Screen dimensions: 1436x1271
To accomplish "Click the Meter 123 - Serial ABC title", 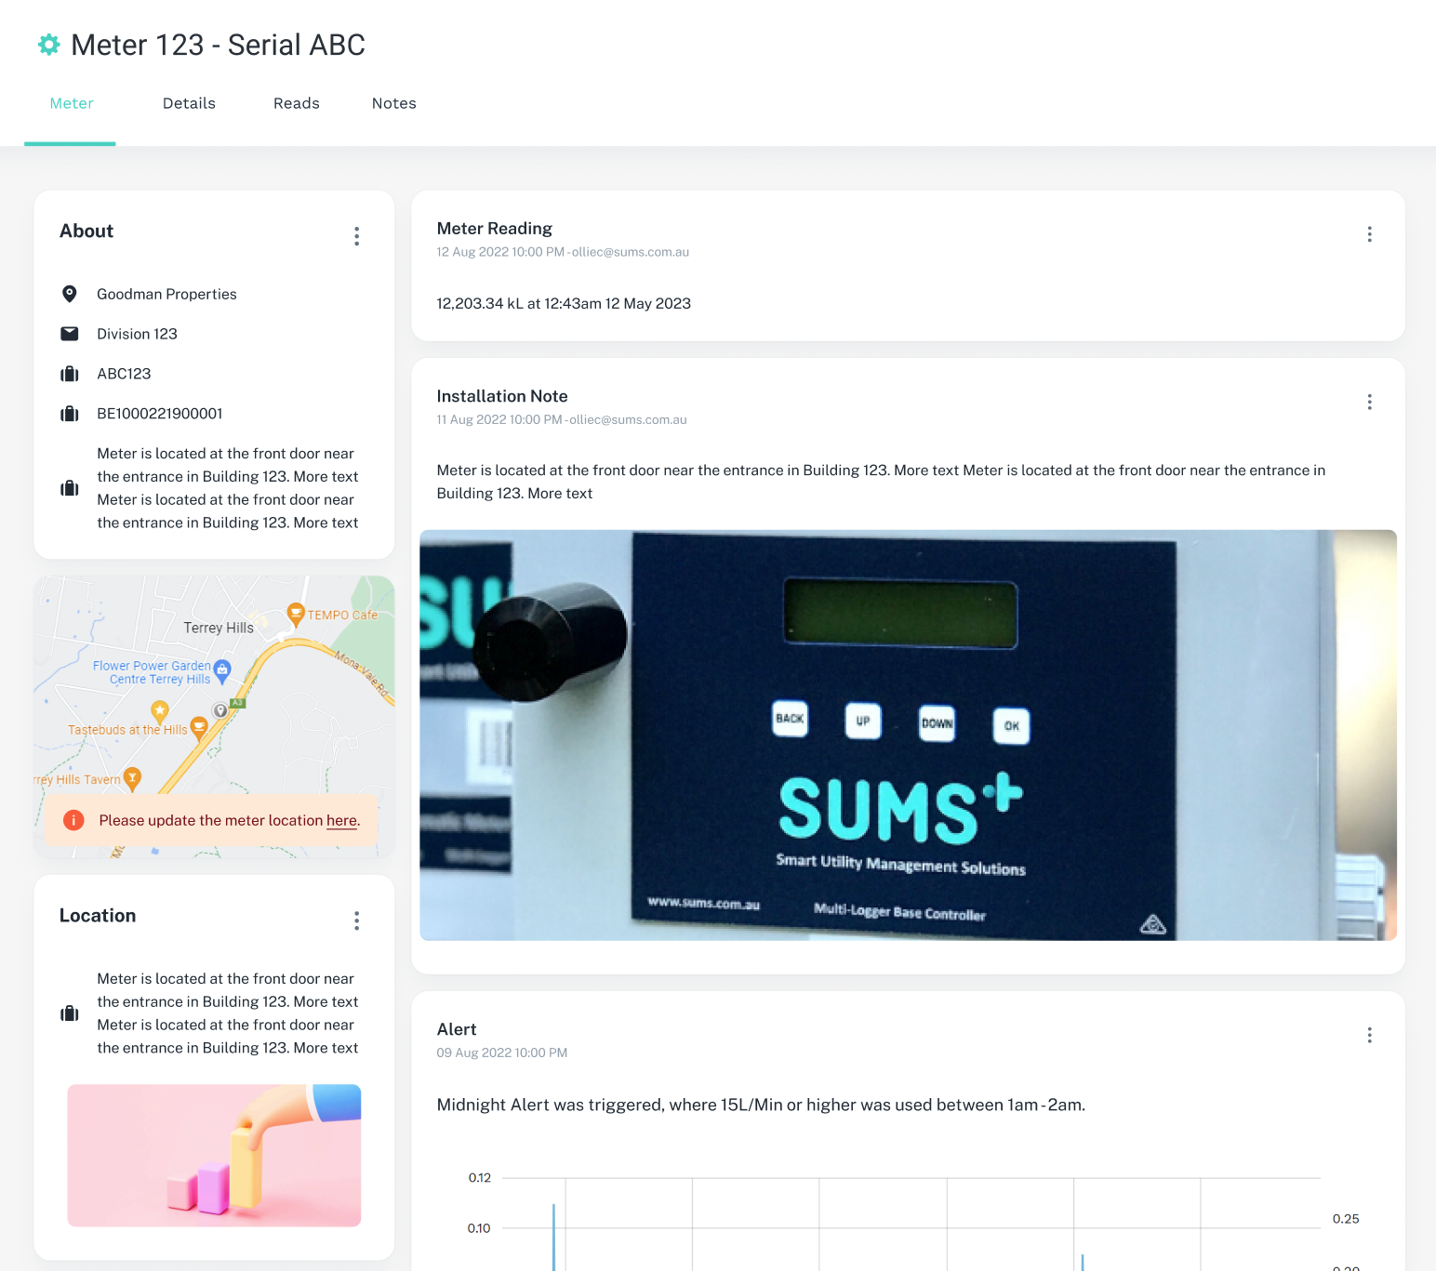I will 218,45.
